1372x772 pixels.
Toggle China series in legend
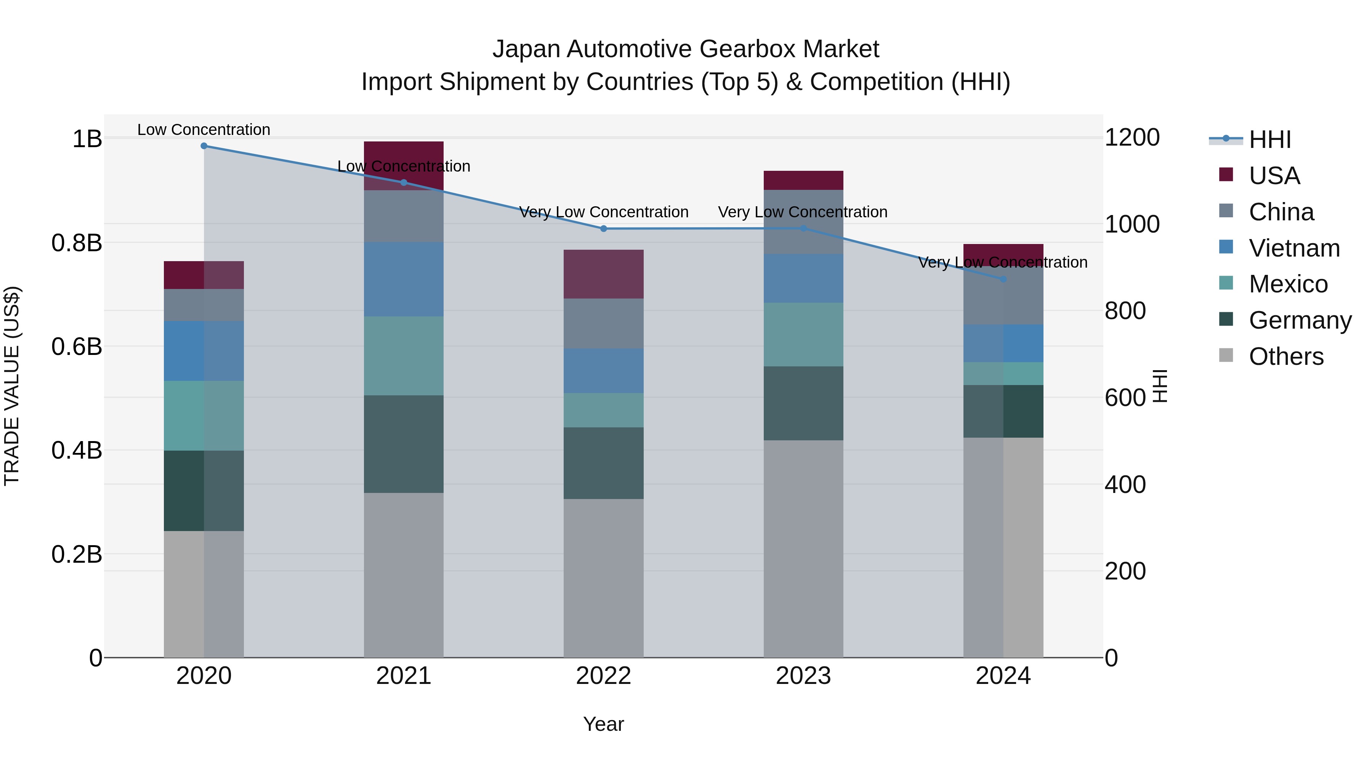(x=1281, y=212)
